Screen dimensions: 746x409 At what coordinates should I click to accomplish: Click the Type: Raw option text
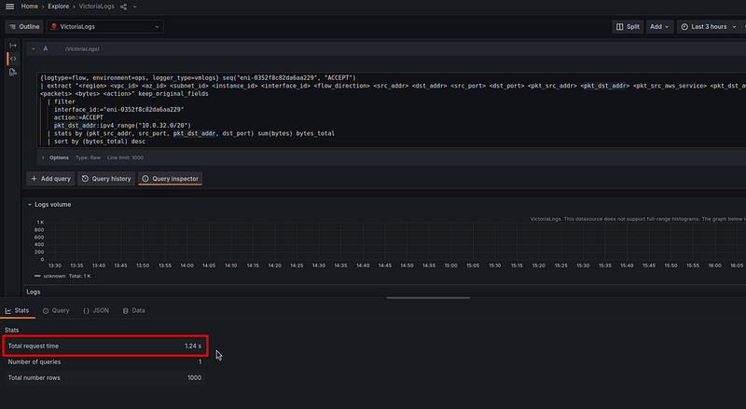coord(88,157)
